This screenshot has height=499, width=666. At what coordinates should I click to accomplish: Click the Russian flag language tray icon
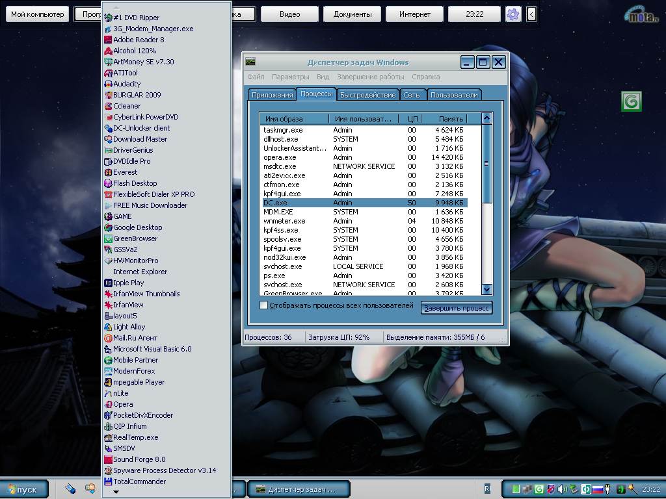point(597,489)
